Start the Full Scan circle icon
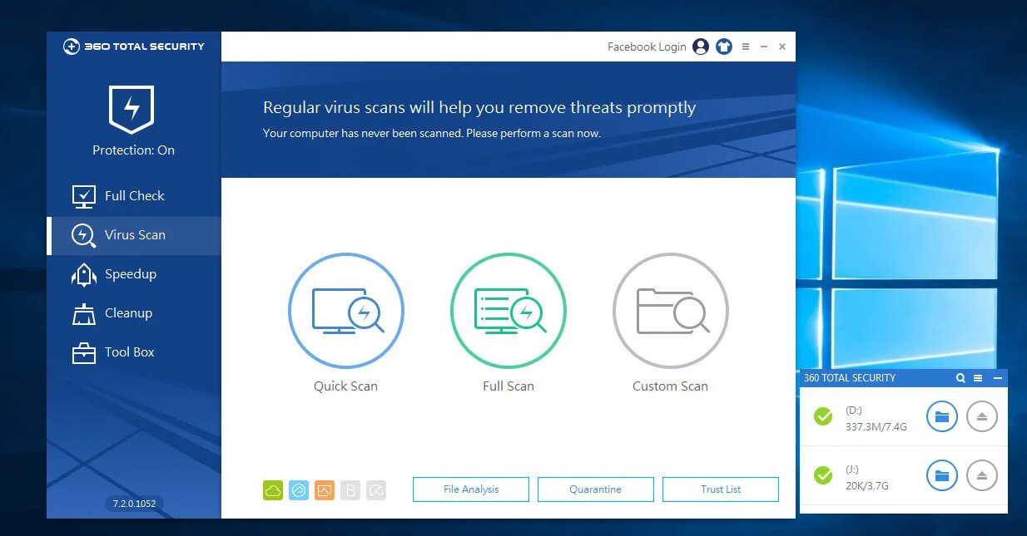Viewport: 1027px width, 536px height. coord(509,311)
